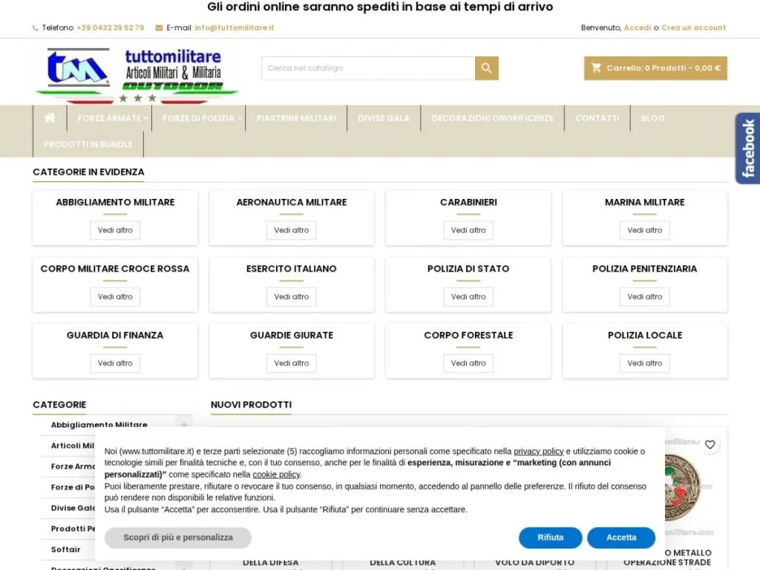760x570 pixels.
Task: Open Divise Gala menu item
Action: (x=384, y=118)
